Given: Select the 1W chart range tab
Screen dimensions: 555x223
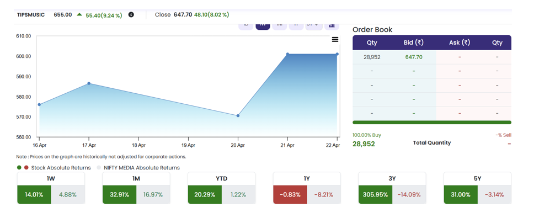Looking at the screenshot, I should (263, 25).
